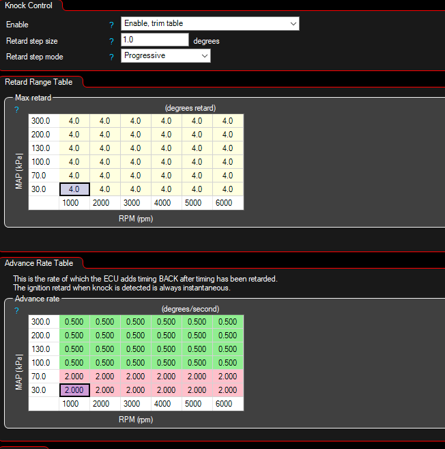Open the Enable knock control dropdown

pyautogui.click(x=210, y=24)
